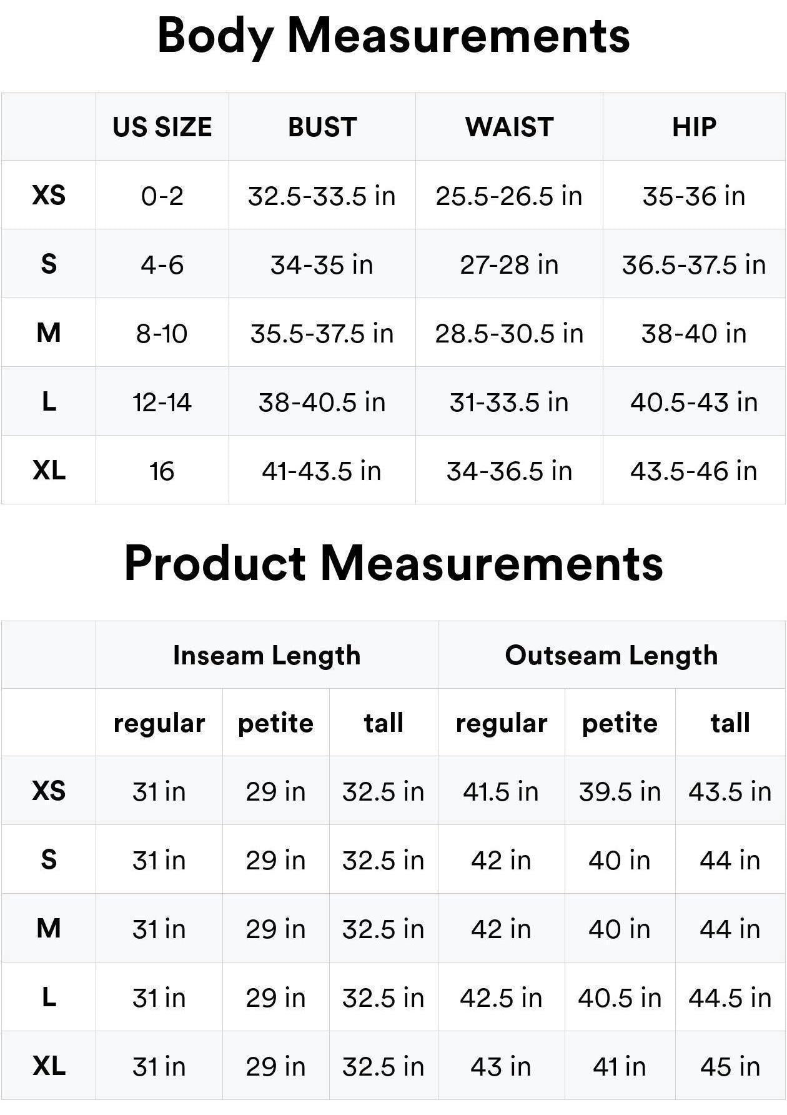Click the L waist value 31-33.5 in
This screenshot has width=787, height=1115.
(x=509, y=402)
